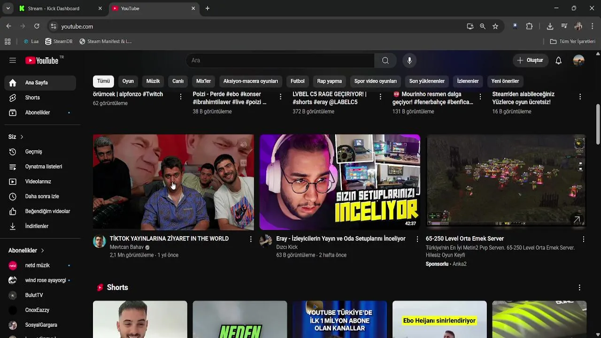
Task: Select the Futbol filter chip
Action: point(298,81)
